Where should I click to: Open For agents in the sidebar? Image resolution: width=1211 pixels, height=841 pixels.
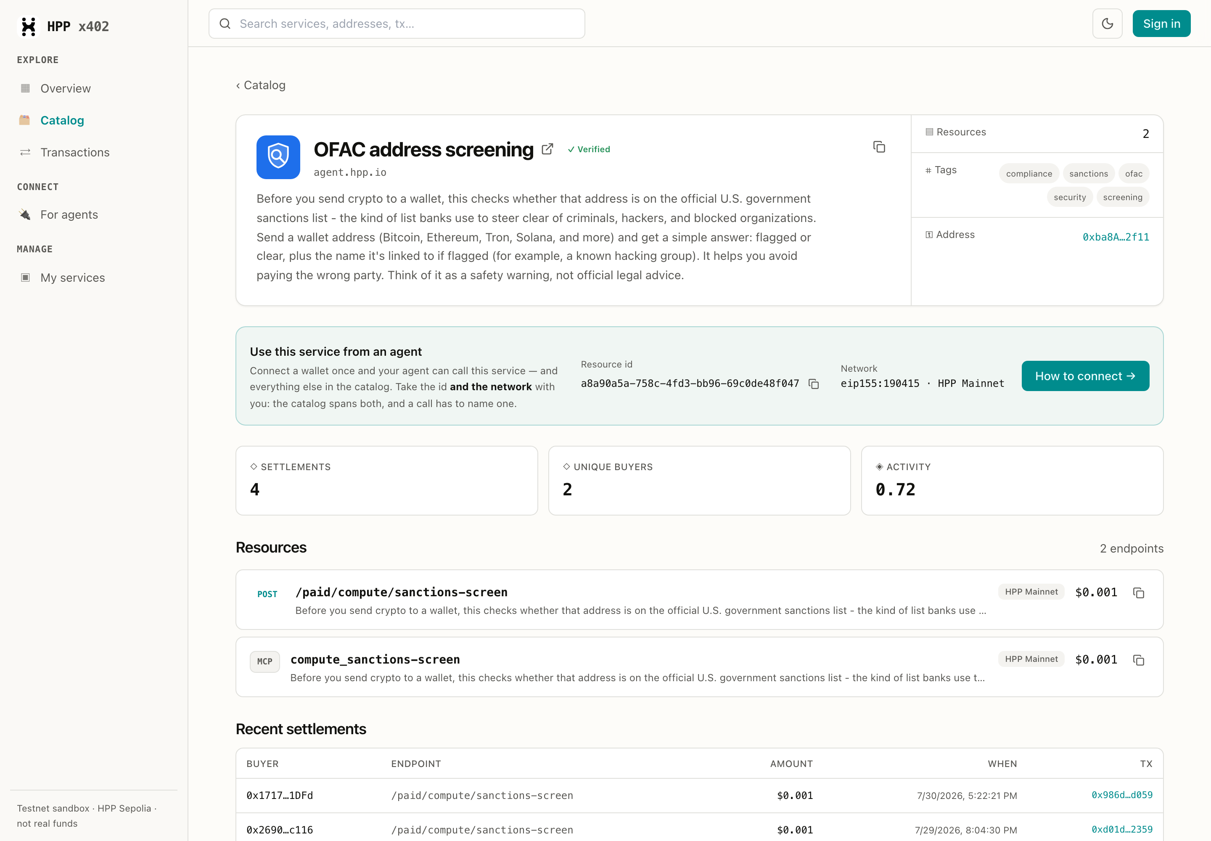[x=69, y=214]
